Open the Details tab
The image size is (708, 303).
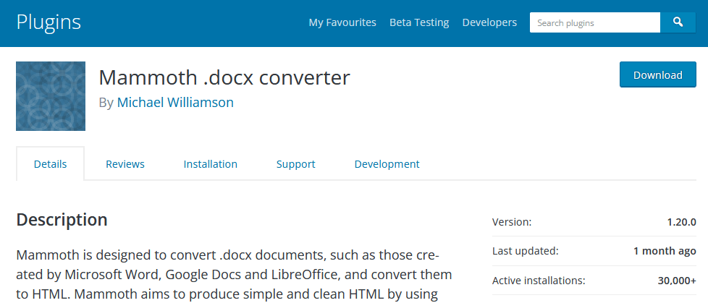(x=51, y=164)
